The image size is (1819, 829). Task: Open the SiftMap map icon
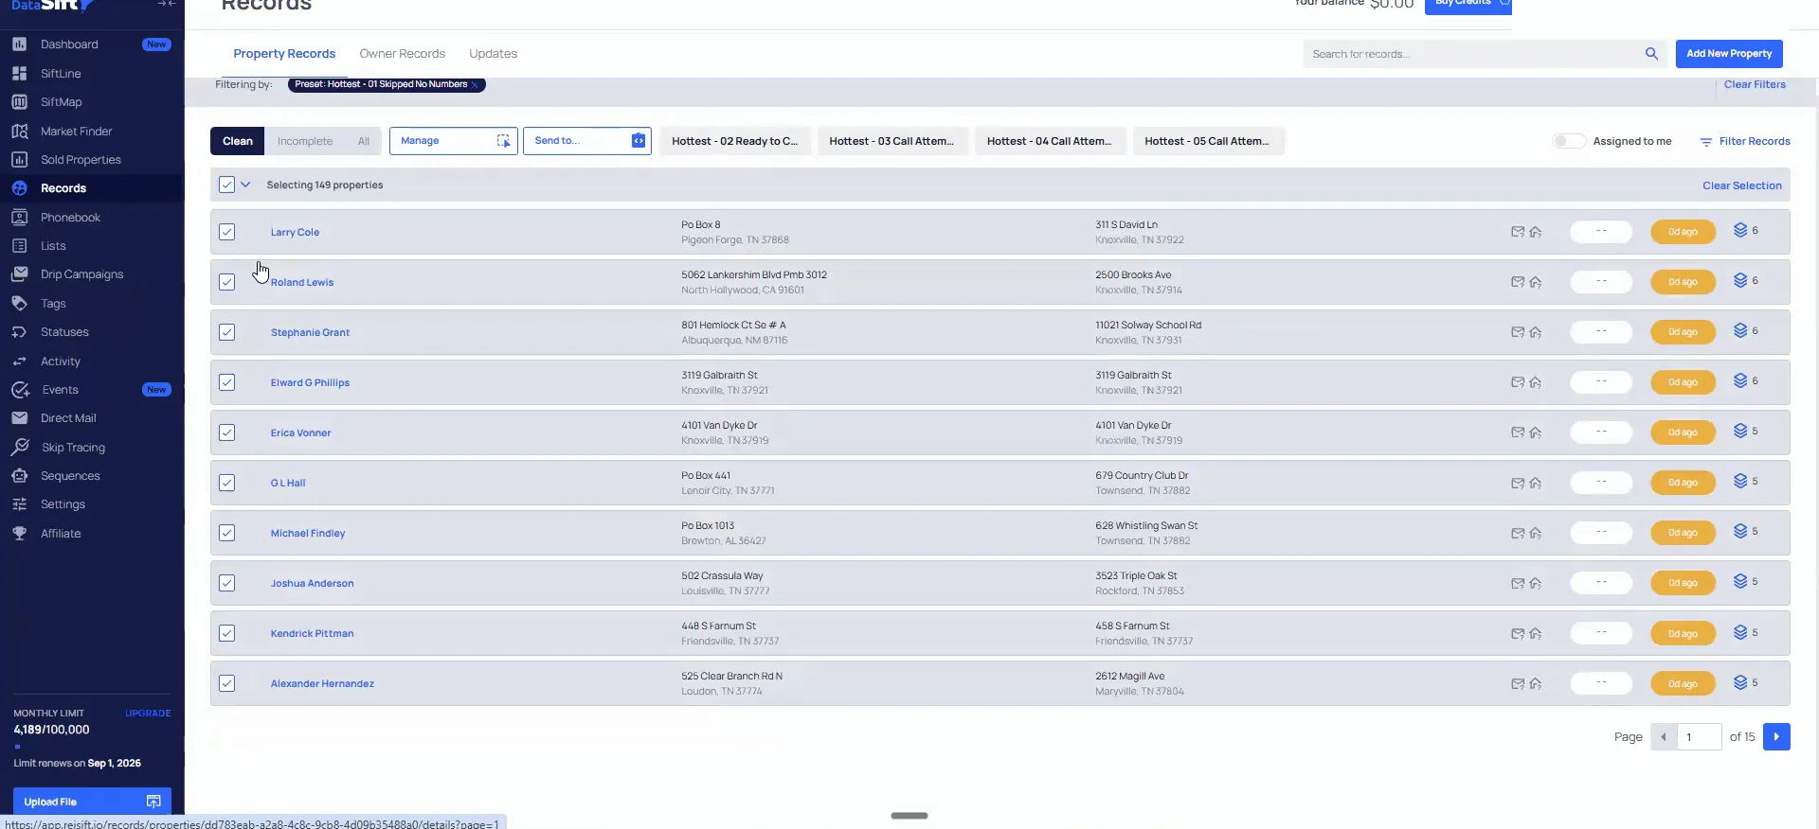pyautogui.click(x=19, y=102)
